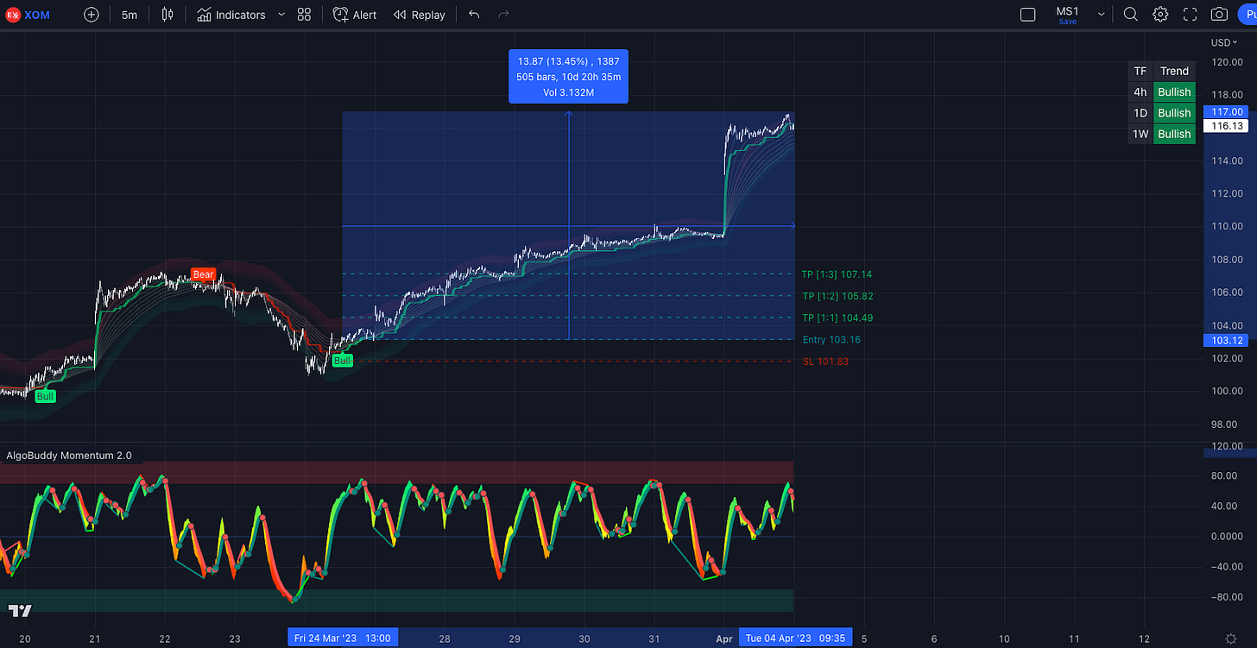1257x648 pixels.
Task: Click the Tue 04 Apr '23 09:35 time label
Action: [795, 639]
